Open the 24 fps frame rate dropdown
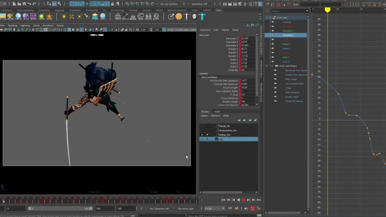 coord(214,208)
